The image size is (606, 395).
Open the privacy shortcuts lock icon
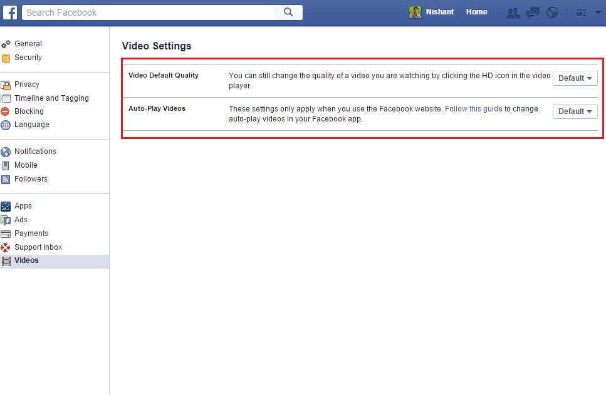[581, 13]
